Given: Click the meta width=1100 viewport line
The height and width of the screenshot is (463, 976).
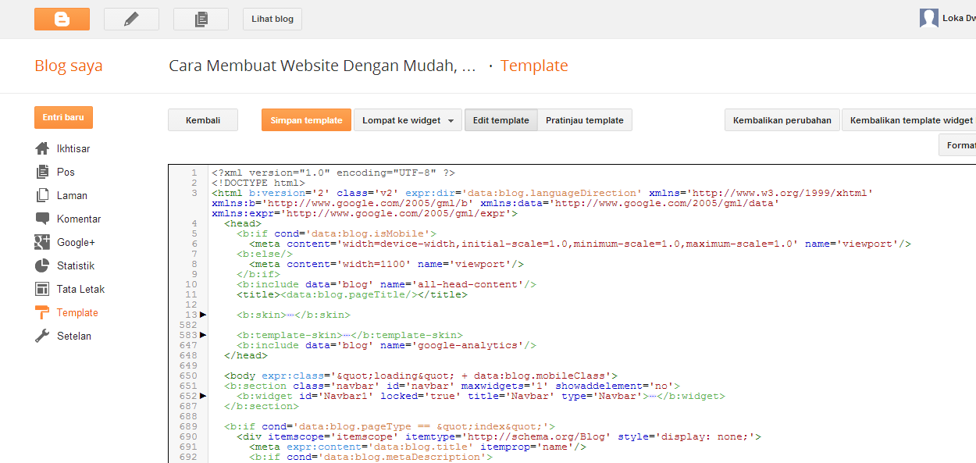Looking at the screenshot, I should [386, 264].
